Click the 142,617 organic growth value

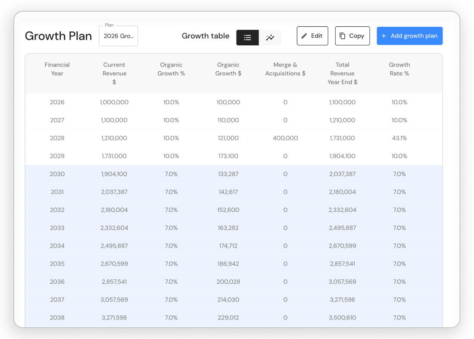click(x=228, y=192)
